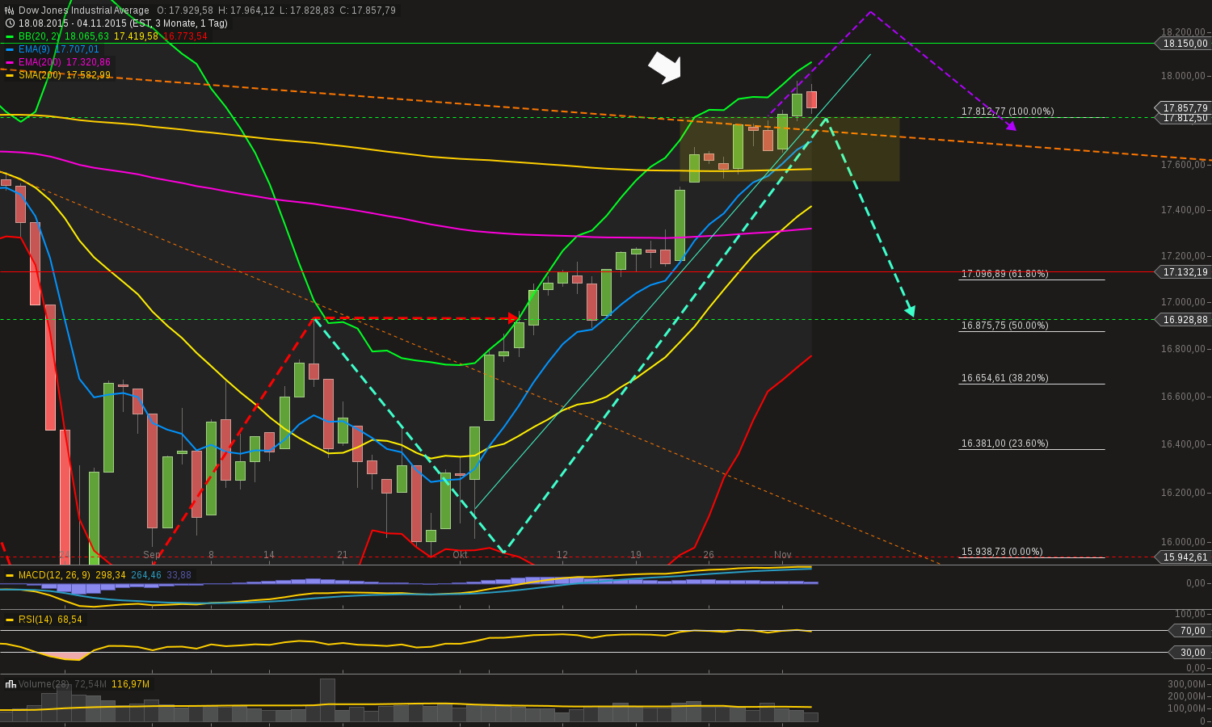Click the Fibonacci 17.812,77 (100.00%) label
The image size is (1212, 727).
click(1008, 111)
